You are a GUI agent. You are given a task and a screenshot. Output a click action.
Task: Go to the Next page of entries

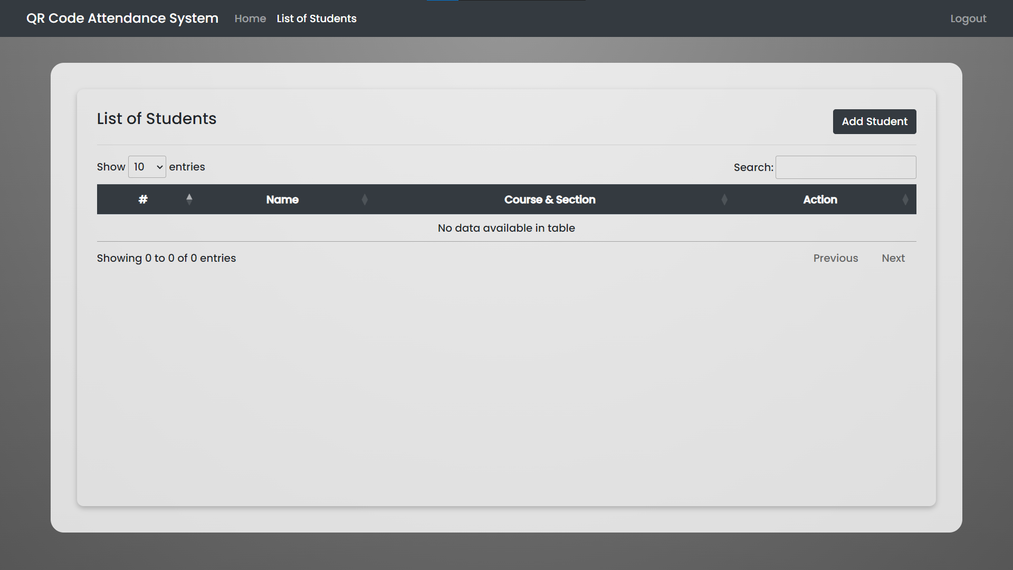893,258
